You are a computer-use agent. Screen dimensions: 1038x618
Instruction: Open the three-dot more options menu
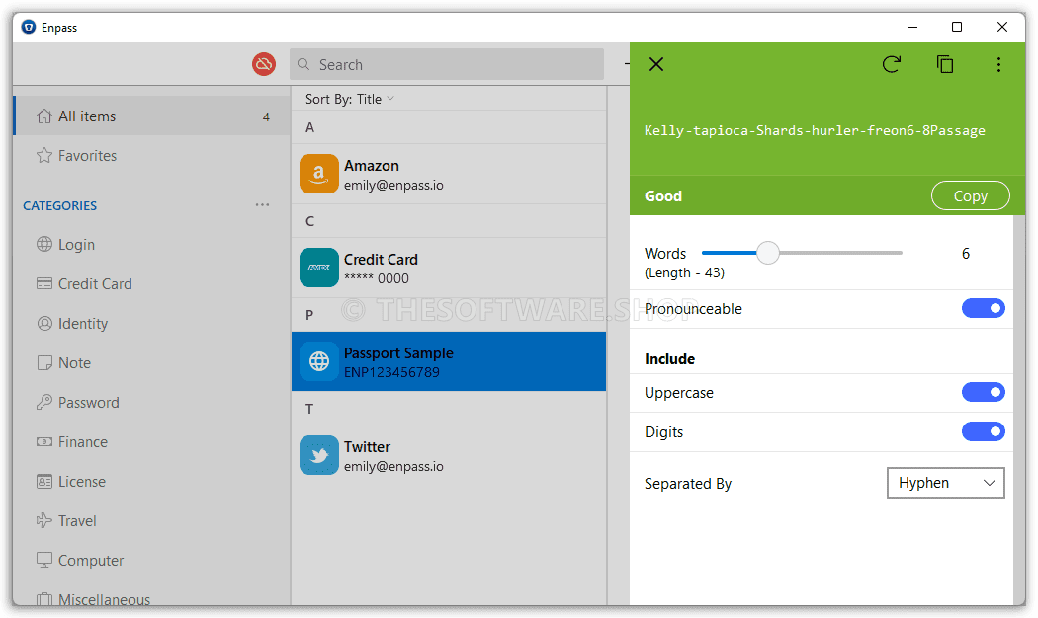[998, 64]
